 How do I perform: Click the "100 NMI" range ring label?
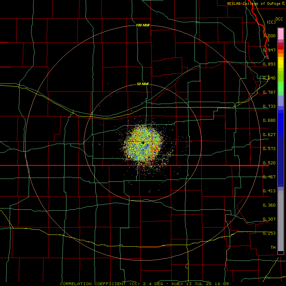[143, 25]
